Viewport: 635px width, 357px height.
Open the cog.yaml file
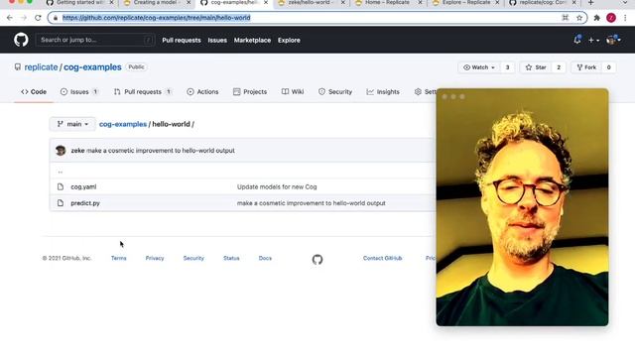pos(83,187)
